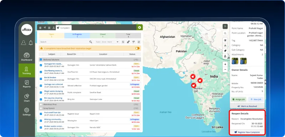Open the Bin requires cleaning complaint link
This screenshot has width=285, height=137.
(x=53, y=98)
